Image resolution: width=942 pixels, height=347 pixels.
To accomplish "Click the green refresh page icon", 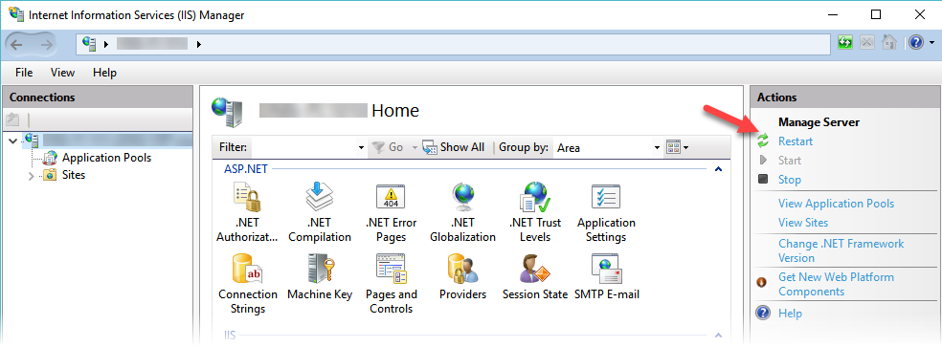I will pos(846,43).
